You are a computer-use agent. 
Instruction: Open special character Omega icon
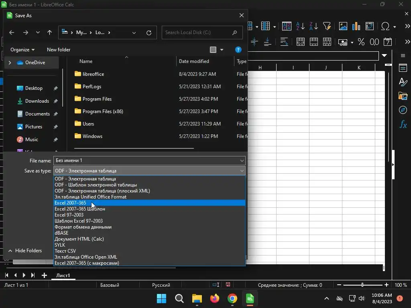385,26
